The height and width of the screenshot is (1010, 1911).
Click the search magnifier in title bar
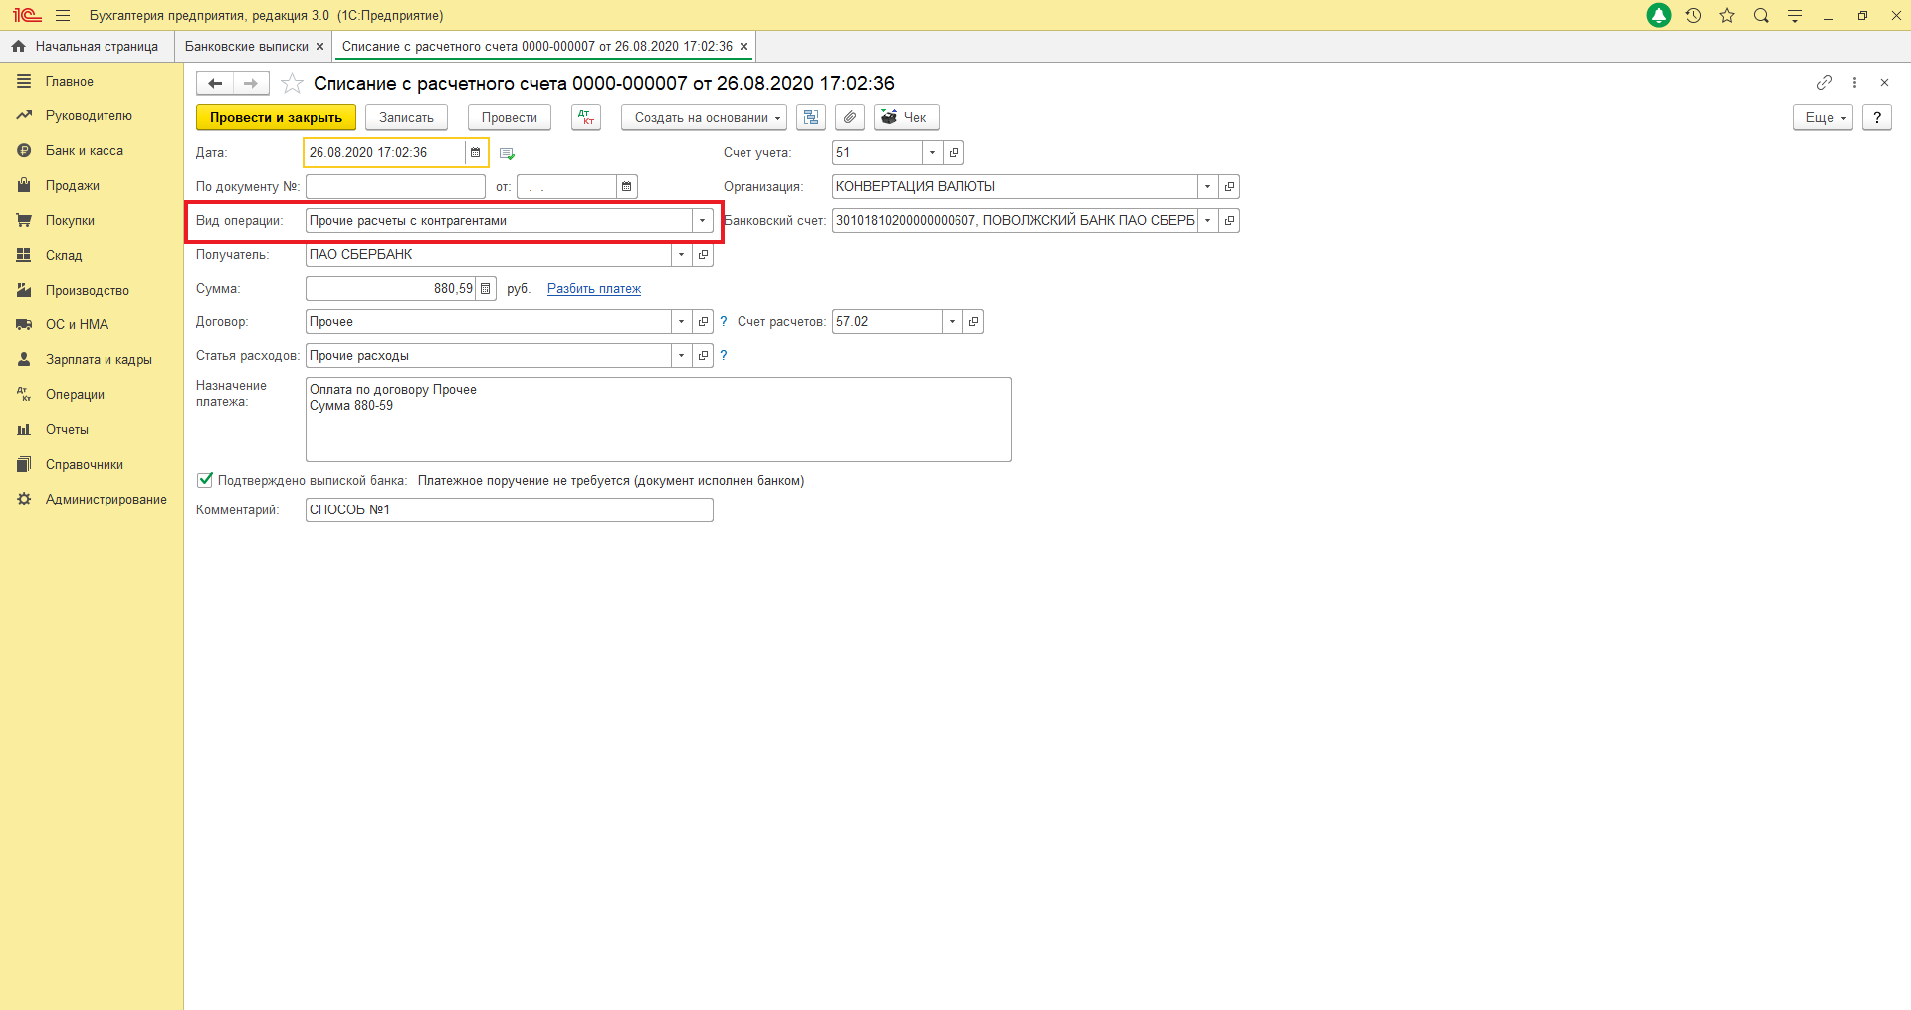[1761, 16]
